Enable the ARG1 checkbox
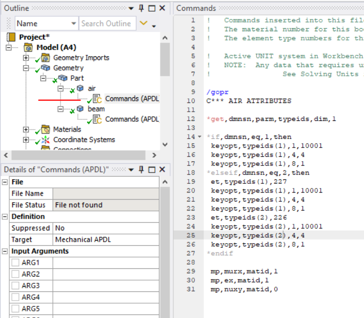 [15, 263]
